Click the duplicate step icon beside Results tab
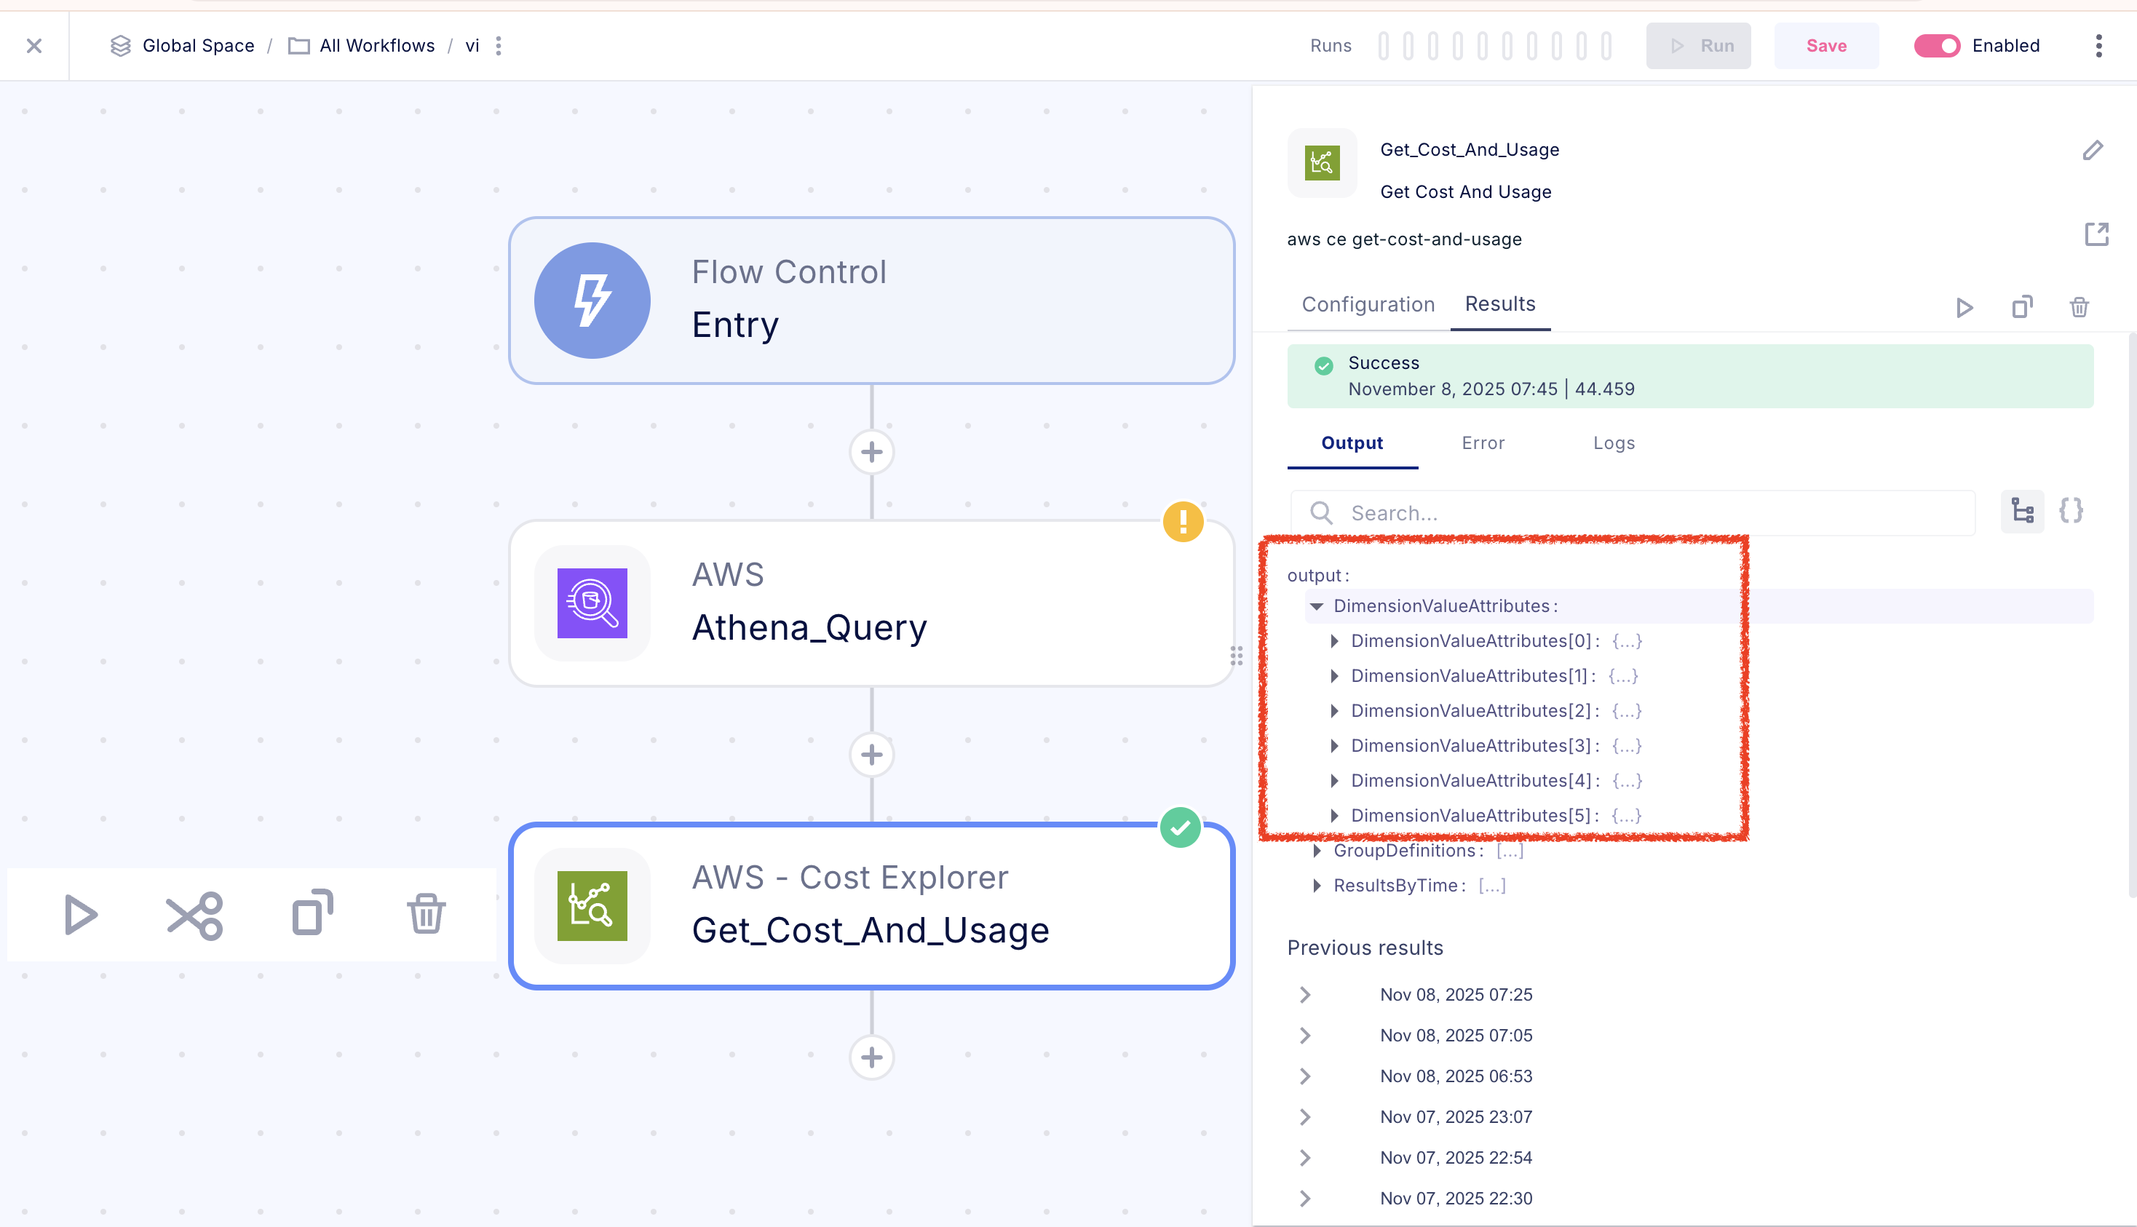Viewport: 2137px width, 1227px height. coord(2021,308)
